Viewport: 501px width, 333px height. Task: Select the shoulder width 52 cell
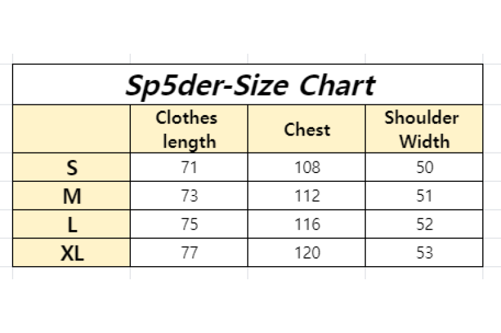pyautogui.click(x=424, y=224)
